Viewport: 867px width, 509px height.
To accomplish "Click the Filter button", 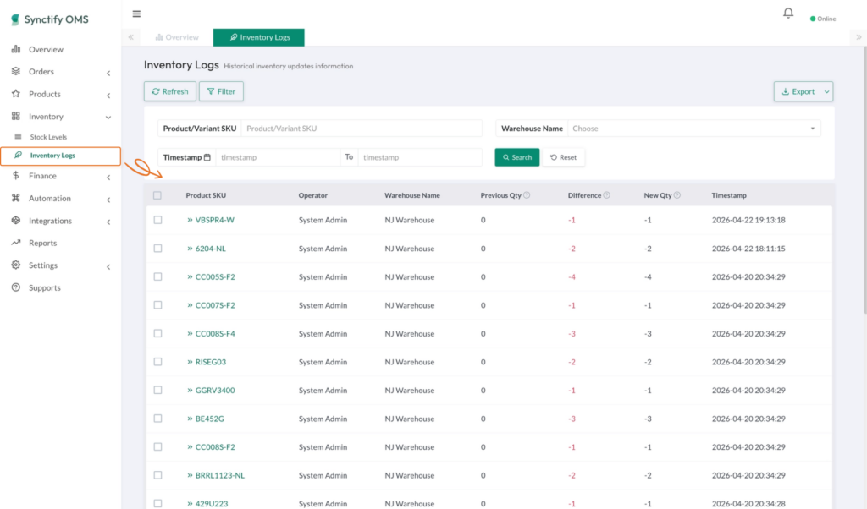I will tap(221, 91).
